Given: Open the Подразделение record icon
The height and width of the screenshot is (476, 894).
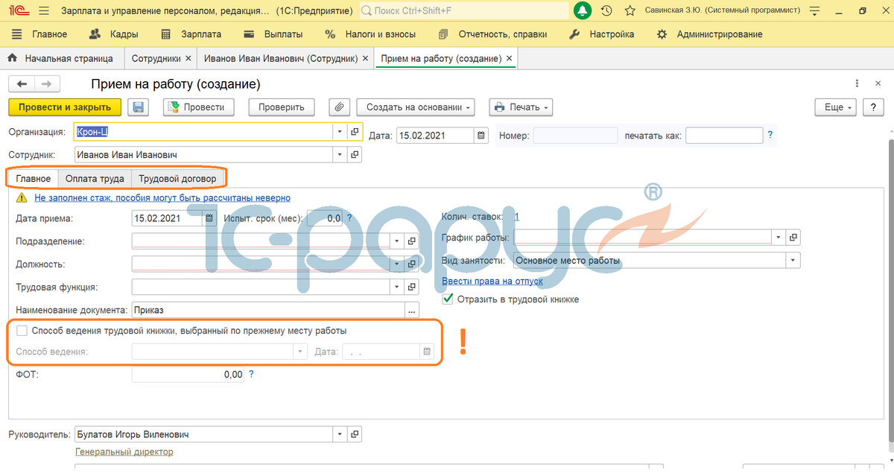Looking at the screenshot, I should coord(412,241).
